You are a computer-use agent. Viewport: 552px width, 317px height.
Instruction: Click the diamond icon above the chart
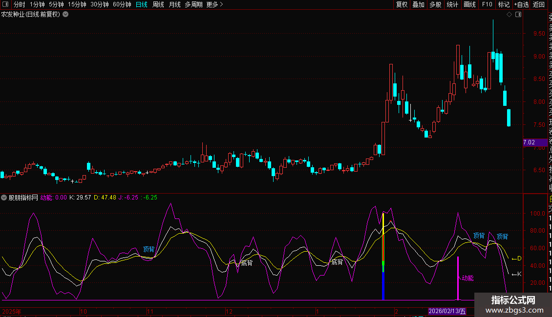click(510, 15)
